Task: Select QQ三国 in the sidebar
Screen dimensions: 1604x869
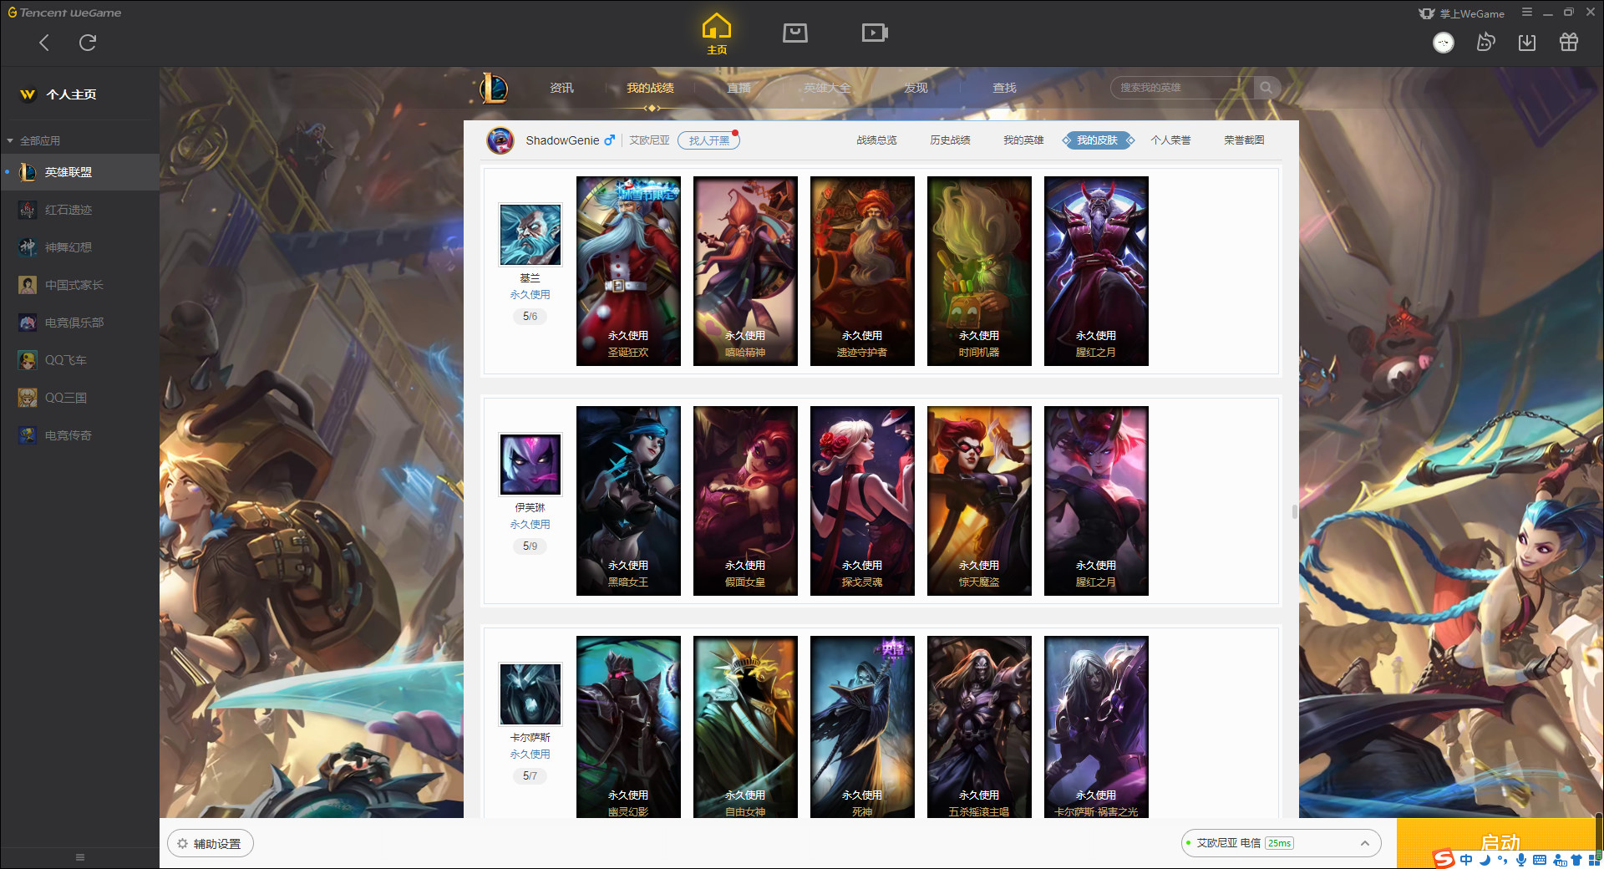Action: (79, 398)
